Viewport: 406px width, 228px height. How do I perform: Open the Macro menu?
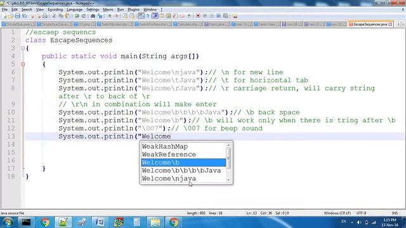click(x=108, y=9)
